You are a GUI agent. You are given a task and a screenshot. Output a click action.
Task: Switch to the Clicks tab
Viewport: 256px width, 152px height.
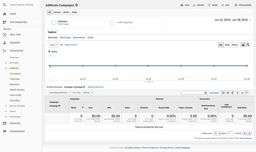pyautogui.click(x=91, y=38)
